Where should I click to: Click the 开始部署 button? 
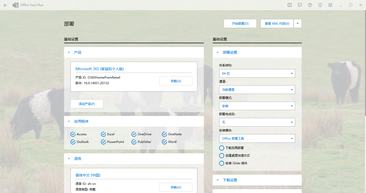pyautogui.click(x=240, y=23)
